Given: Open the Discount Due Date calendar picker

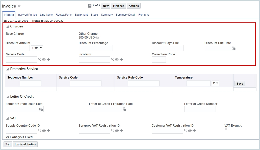Looking at the screenshot, I should tap(233, 48).
